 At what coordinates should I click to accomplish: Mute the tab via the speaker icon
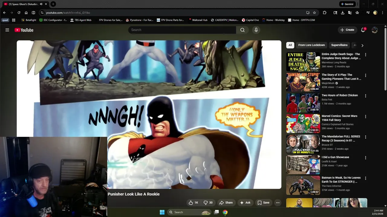point(41,4)
